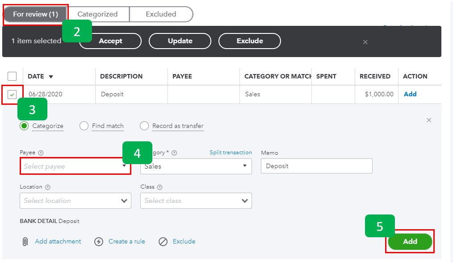
Task: Open the Select class dropdown
Action: tap(196, 201)
